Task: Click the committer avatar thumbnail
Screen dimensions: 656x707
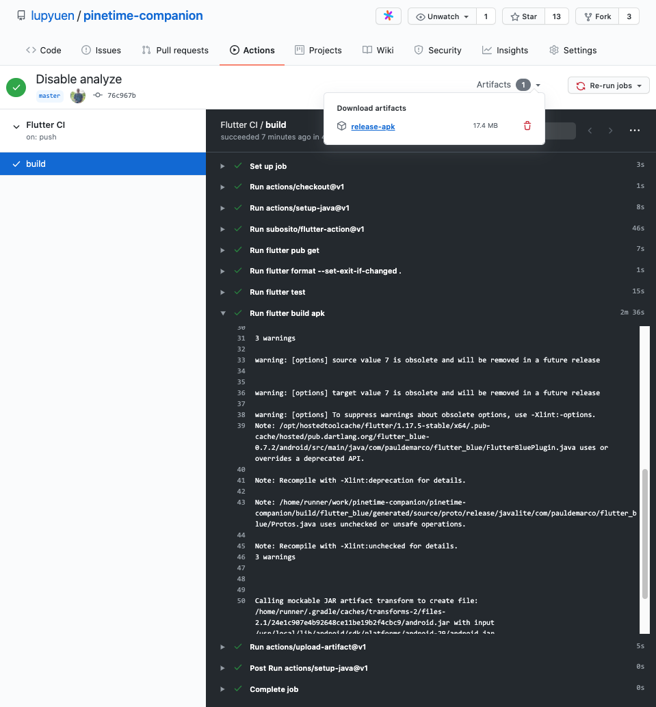Action: coord(78,96)
